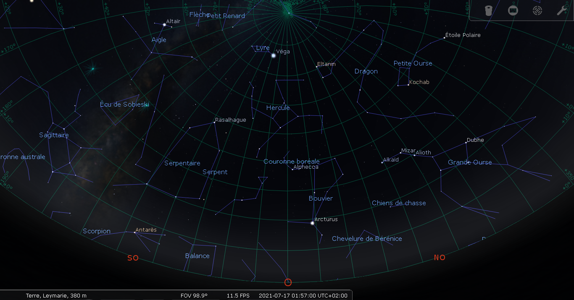Click the Kochab star label

pyautogui.click(x=419, y=82)
